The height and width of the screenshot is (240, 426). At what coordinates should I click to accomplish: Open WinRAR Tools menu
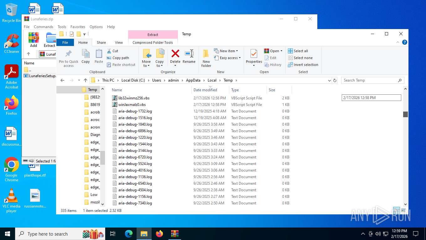[62, 27]
